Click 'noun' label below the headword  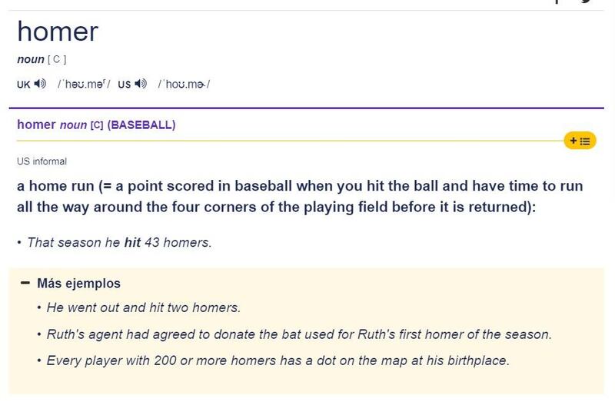point(29,60)
